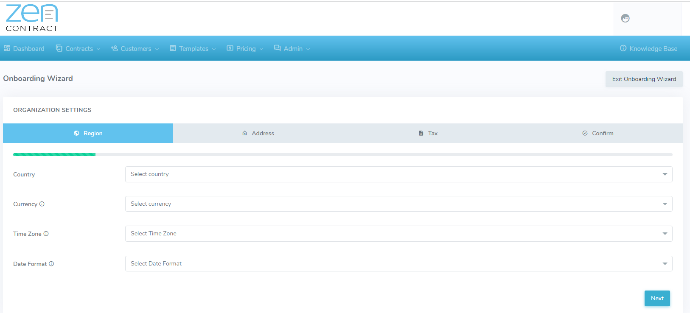Open the Customers menu
Screen dimensions: 690x313
pyautogui.click(x=135, y=48)
